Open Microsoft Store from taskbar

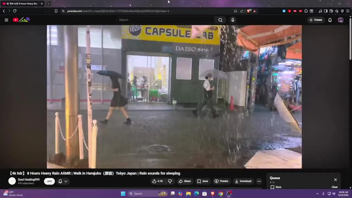click(205, 194)
